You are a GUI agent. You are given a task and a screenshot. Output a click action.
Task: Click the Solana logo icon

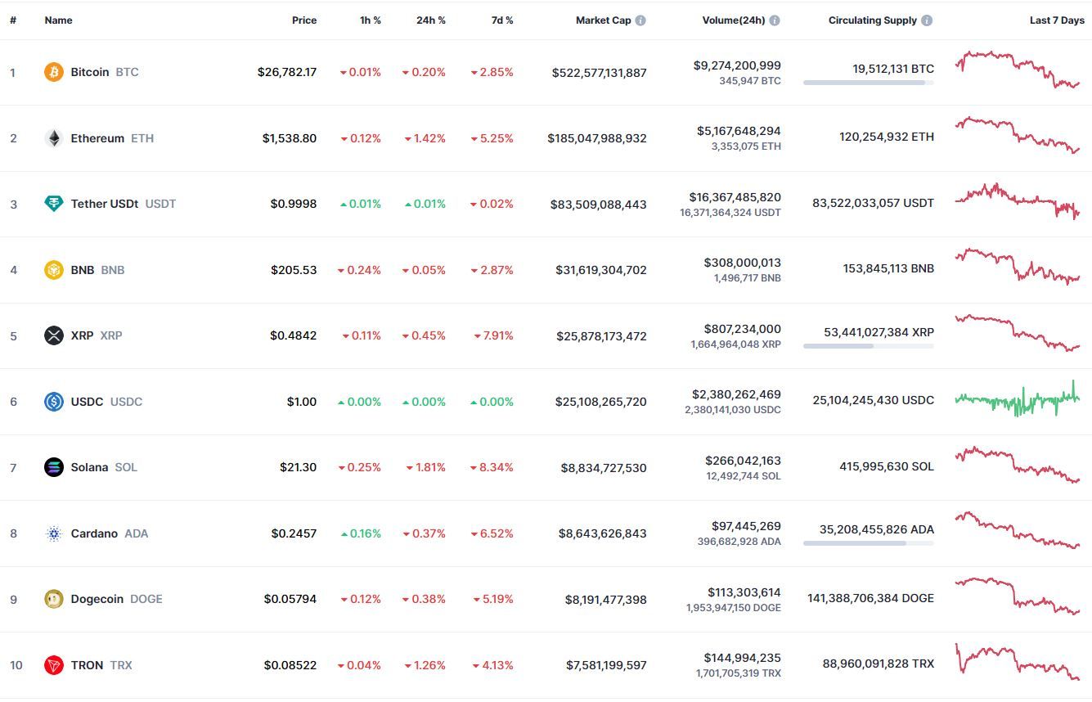pyautogui.click(x=54, y=467)
